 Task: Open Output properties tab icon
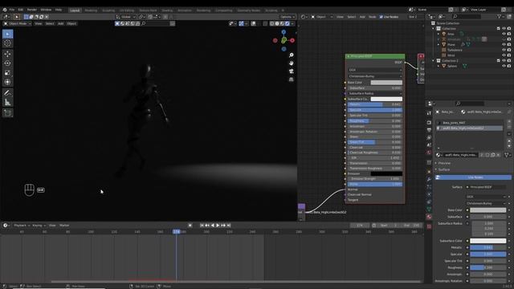tap(429, 130)
